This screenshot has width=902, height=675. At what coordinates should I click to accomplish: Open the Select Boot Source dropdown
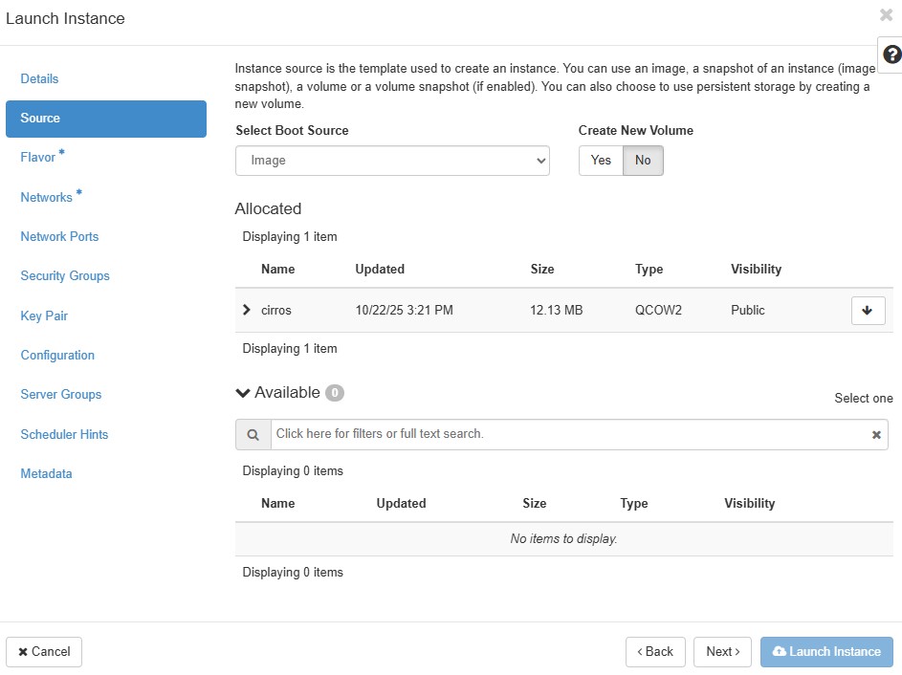click(x=392, y=161)
